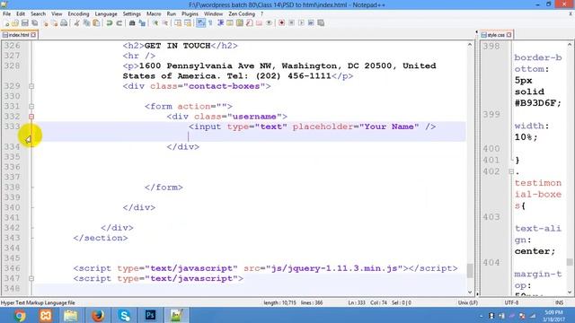Image resolution: width=575 pixels, height=323 pixels.
Task: Open Firefox from the taskbar
Action: coord(98,315)
